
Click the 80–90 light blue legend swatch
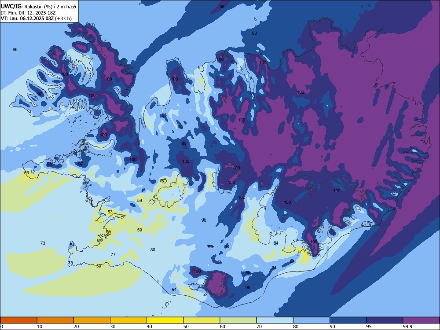(x=312, y=320)
